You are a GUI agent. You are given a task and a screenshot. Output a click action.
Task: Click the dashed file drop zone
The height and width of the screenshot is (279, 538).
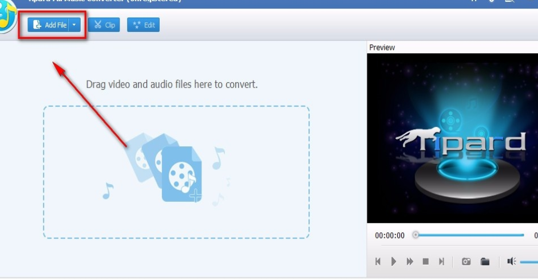pos(176,172)
